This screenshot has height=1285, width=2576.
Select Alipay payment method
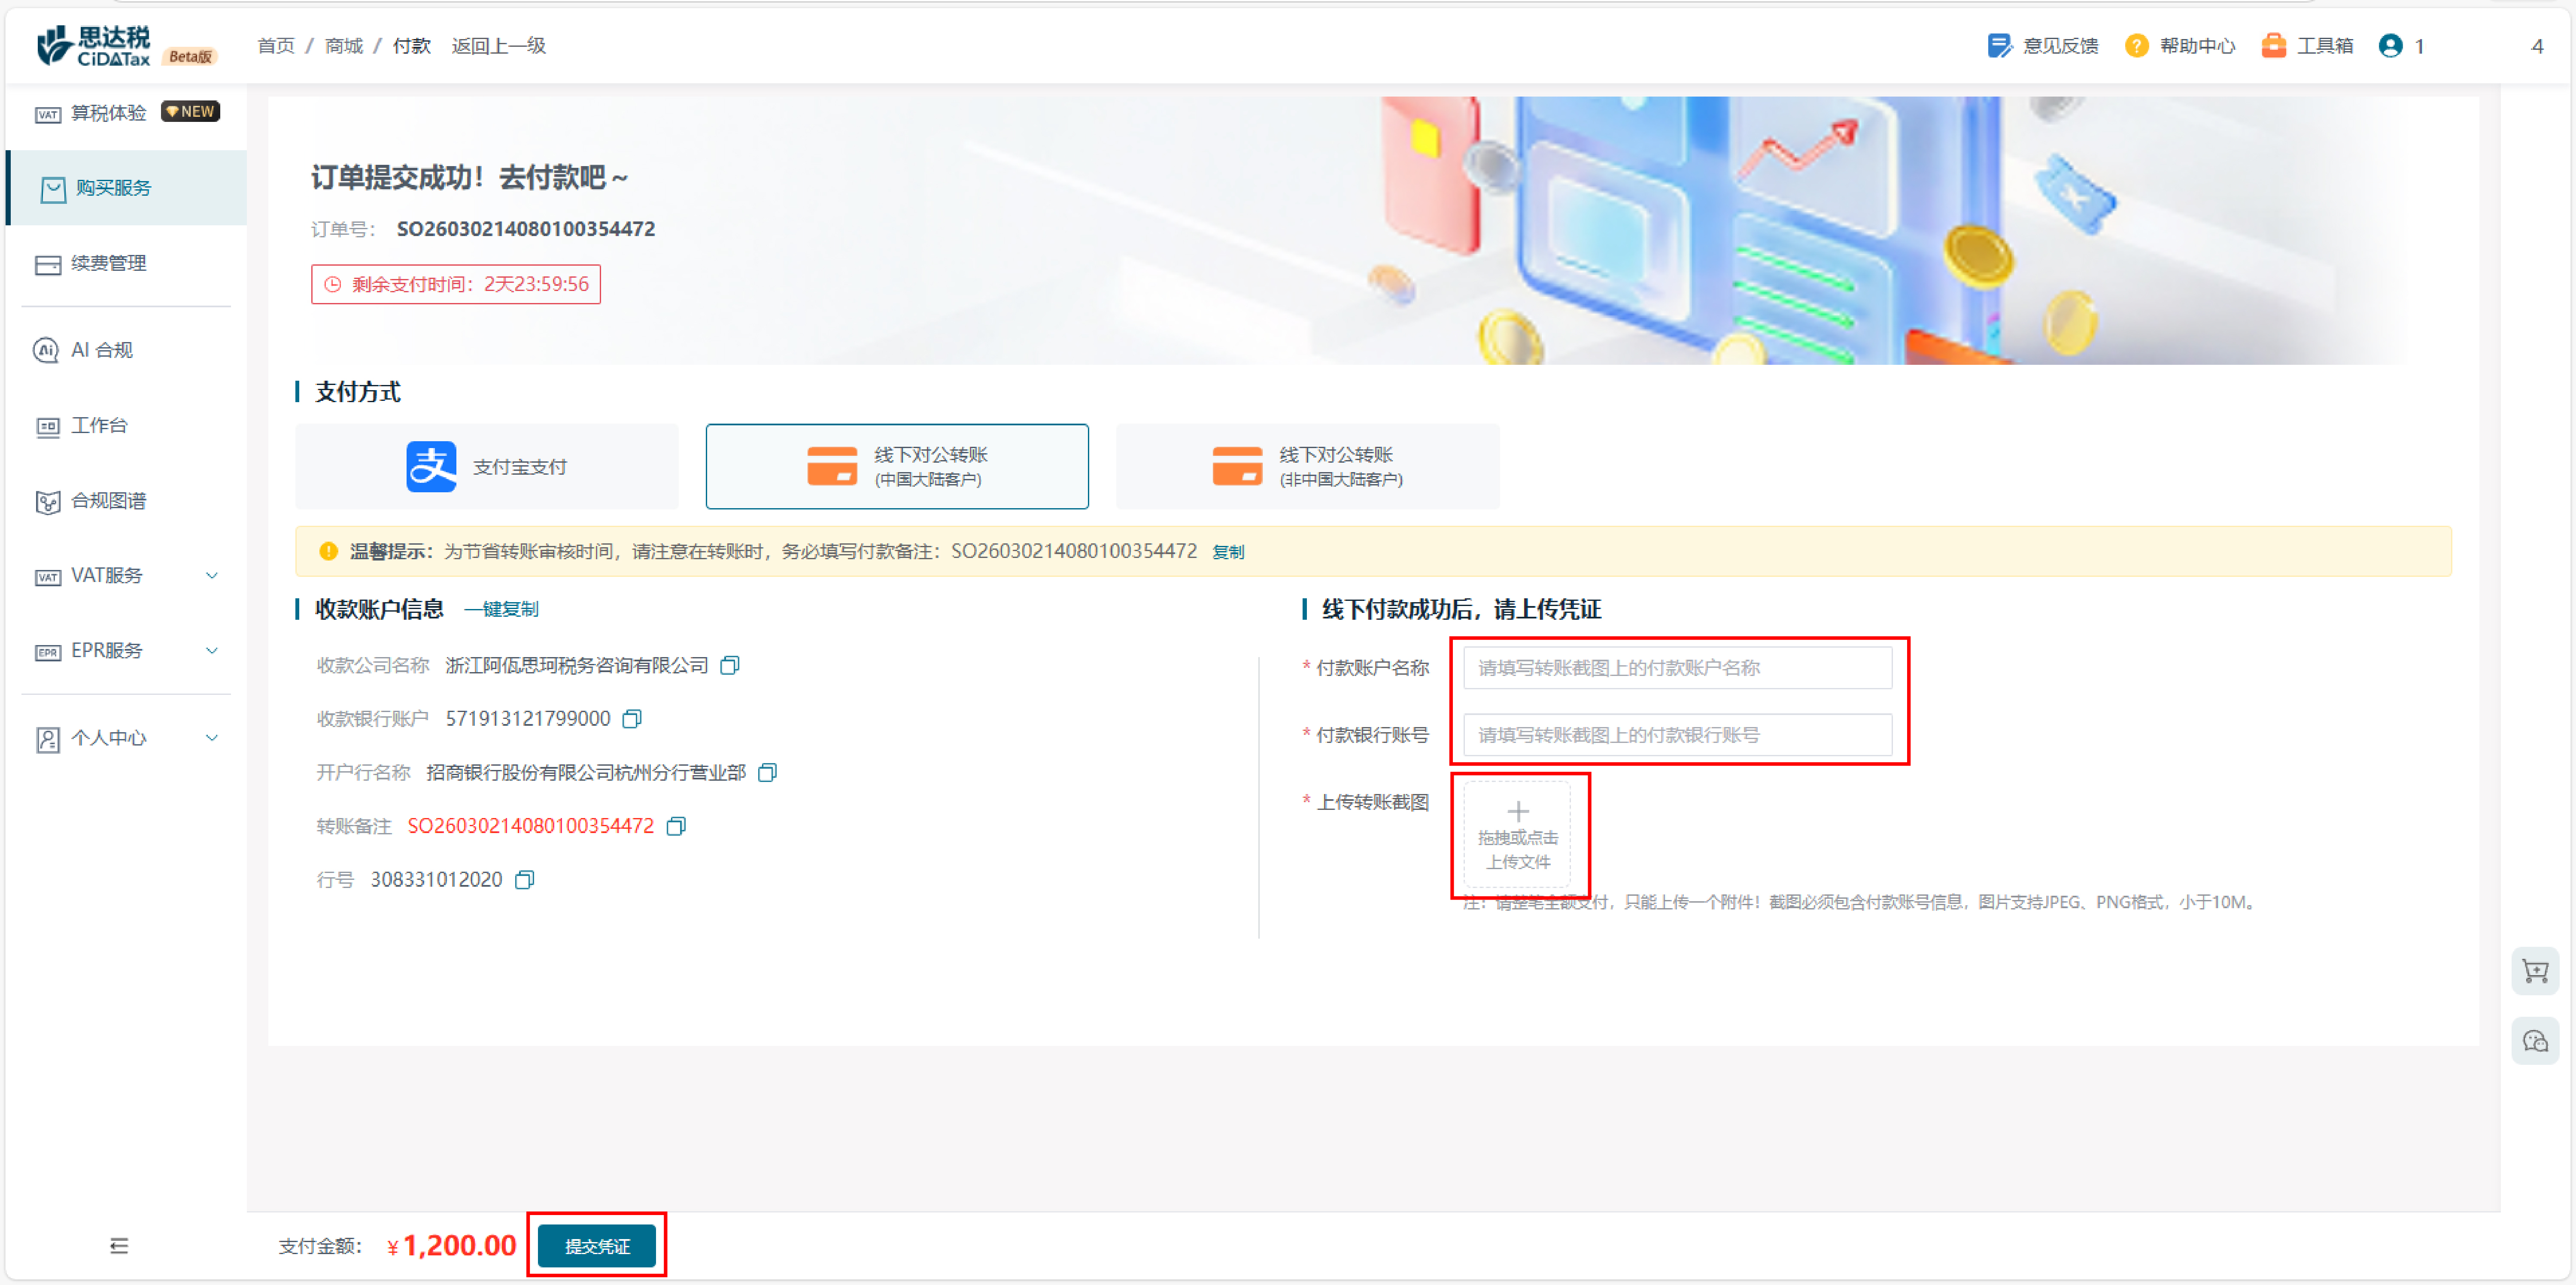(x=487, y=467)
